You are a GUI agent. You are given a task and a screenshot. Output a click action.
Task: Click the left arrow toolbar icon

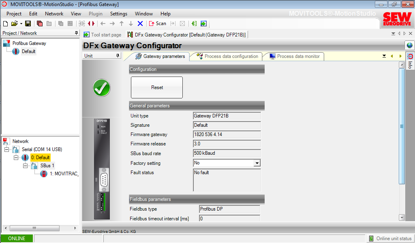103,23
